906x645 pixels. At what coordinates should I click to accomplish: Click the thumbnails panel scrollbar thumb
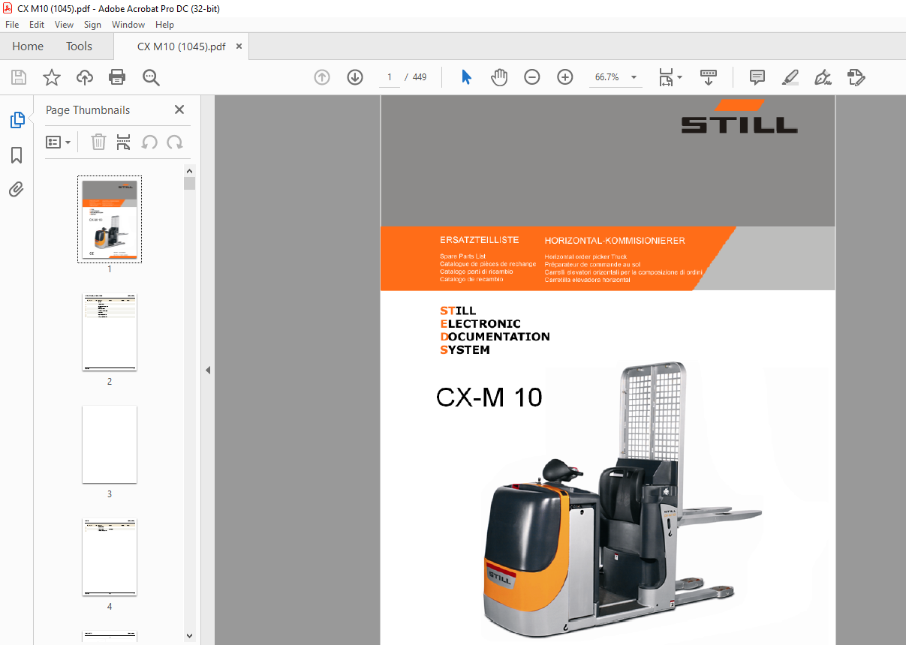pos(190,184)
